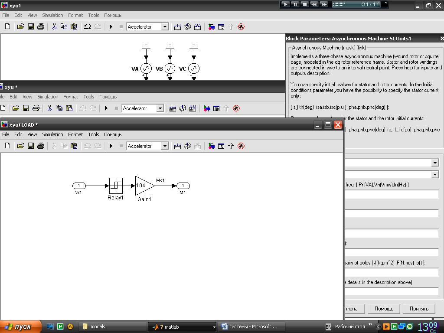Open Accelerator mode dropdown in xyu window
This screenshot has height=333, width=444.
pyautogui.click(x=160, y=108)
